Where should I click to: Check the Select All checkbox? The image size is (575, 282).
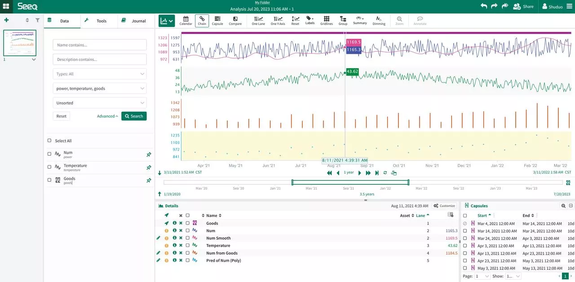(x=49, y=141)
